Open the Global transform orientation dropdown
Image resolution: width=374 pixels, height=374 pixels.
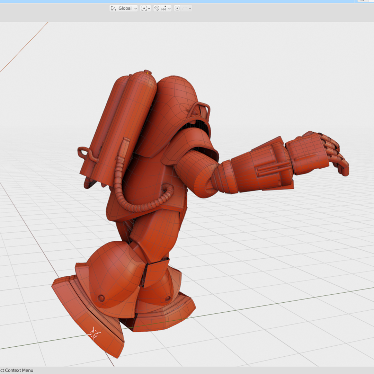tap(124, 8)
